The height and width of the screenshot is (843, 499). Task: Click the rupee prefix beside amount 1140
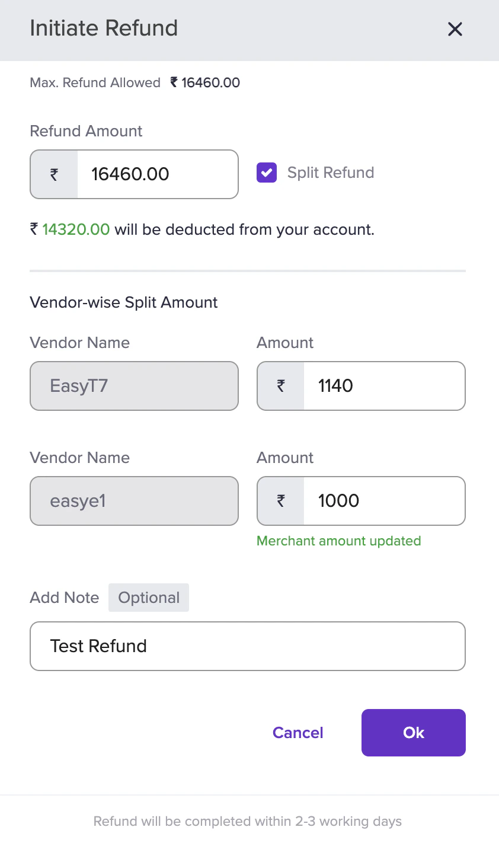coord(281,386)
